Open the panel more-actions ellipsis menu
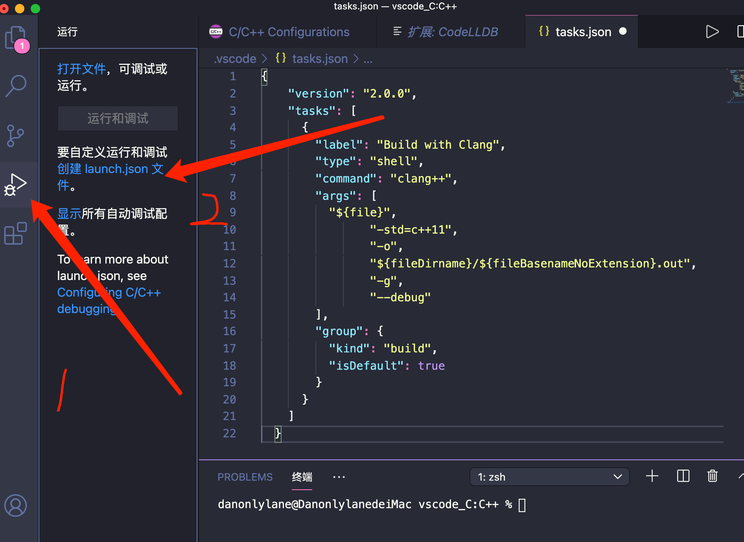This screenshot has height=542, width=744. click(339, 476)
